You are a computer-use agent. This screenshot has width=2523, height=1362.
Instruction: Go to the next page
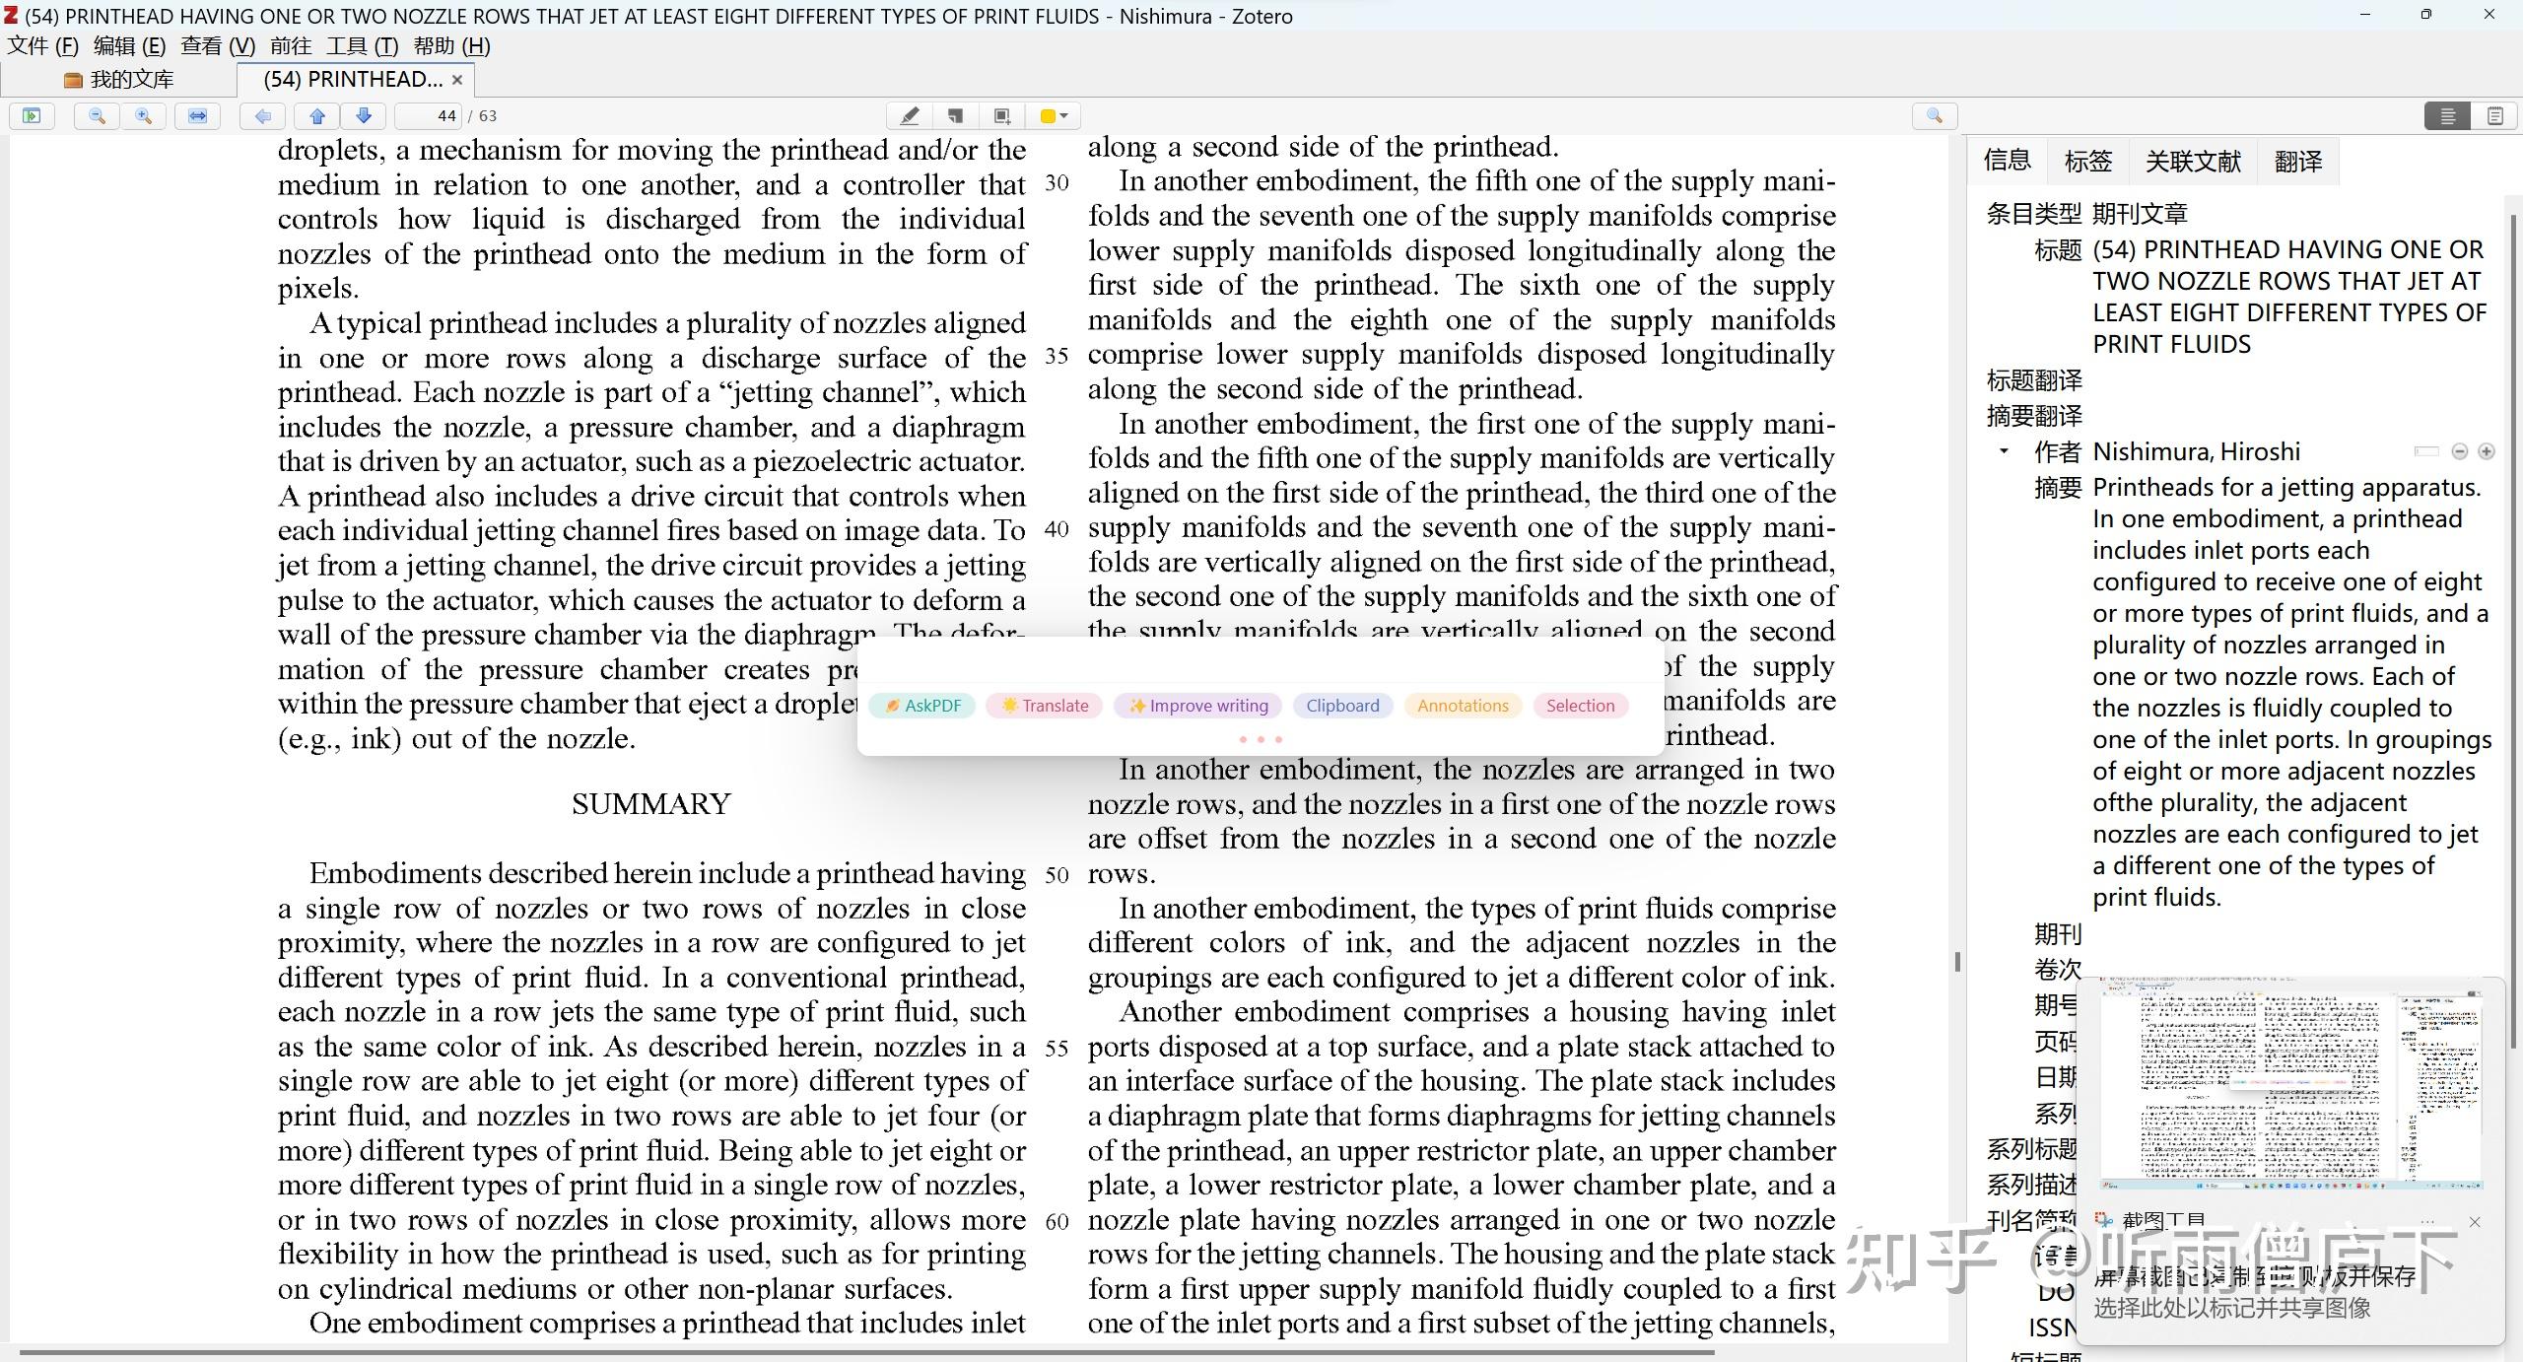[x=364, y=116]
